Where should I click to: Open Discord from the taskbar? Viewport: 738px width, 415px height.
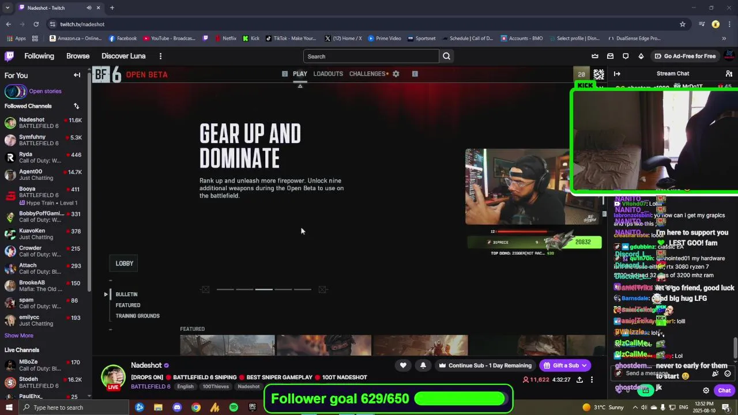point(177,408)
